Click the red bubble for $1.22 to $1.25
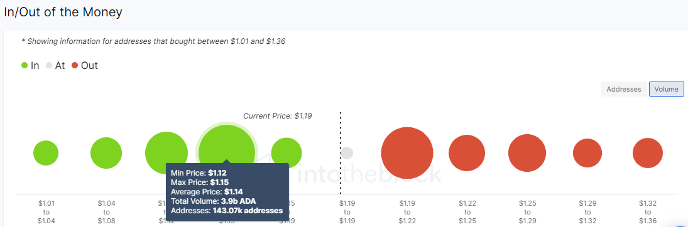This screenshot has width=688, height=227. click(467, 153)
